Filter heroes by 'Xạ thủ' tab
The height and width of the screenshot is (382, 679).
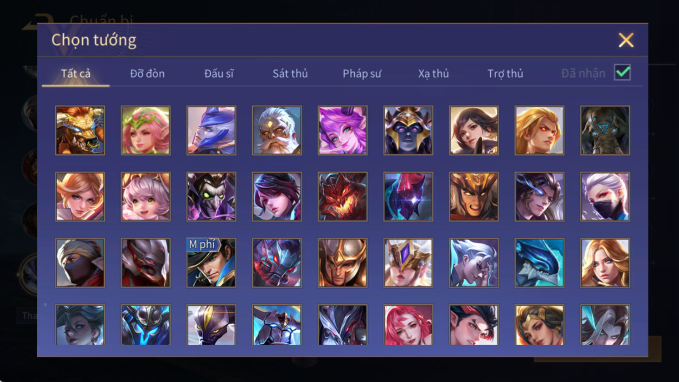(x=433, y=73)
